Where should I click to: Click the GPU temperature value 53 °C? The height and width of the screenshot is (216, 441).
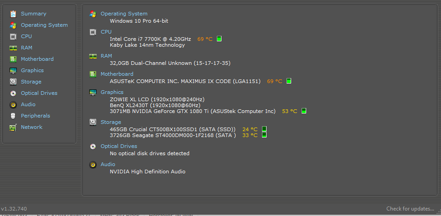coord(289,111)
